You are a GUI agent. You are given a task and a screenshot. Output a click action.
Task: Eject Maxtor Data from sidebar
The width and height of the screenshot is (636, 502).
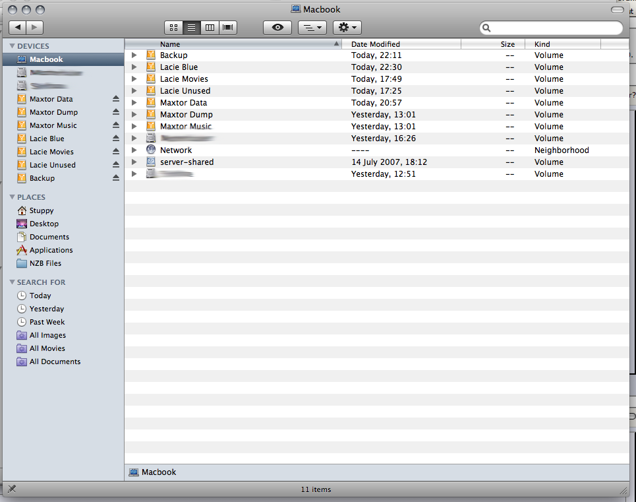pos(116,98)
